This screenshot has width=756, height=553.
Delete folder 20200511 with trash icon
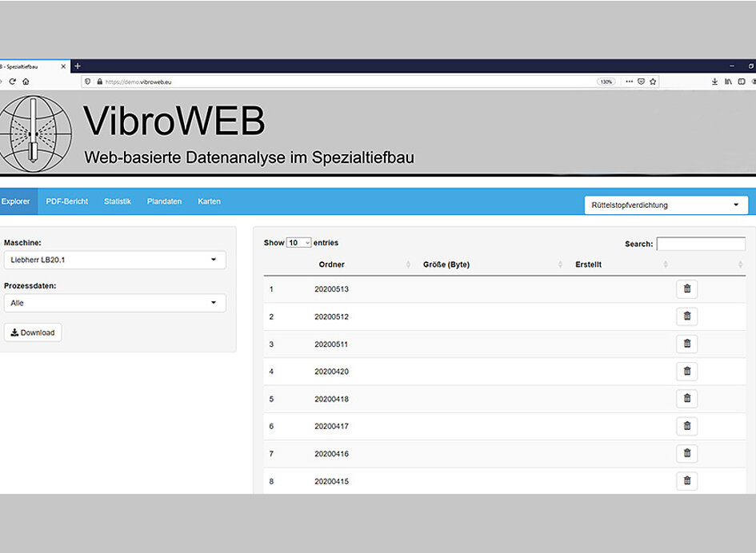686,344
